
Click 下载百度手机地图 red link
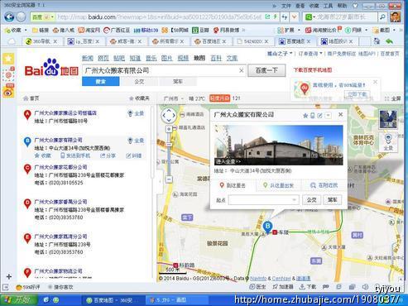point(313,70)
